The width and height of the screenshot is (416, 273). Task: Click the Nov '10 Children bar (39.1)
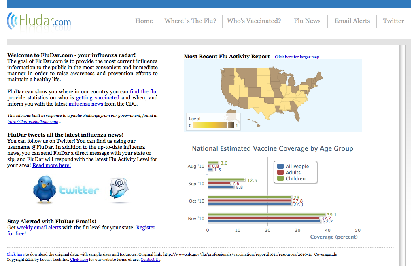[266, 214]
